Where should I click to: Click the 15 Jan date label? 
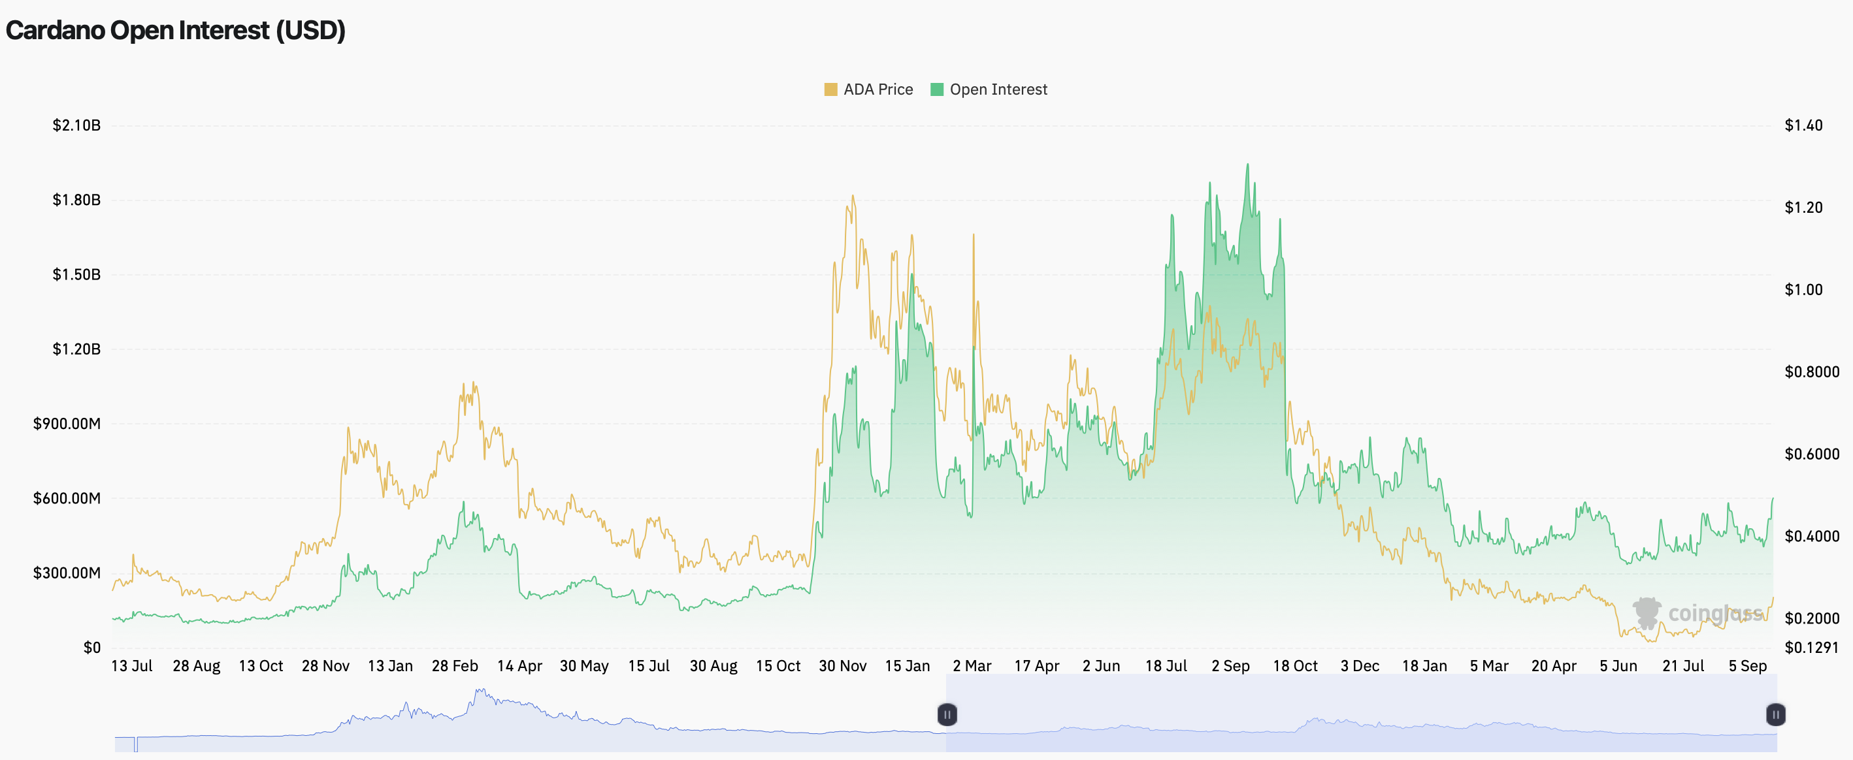pos(908,667)
